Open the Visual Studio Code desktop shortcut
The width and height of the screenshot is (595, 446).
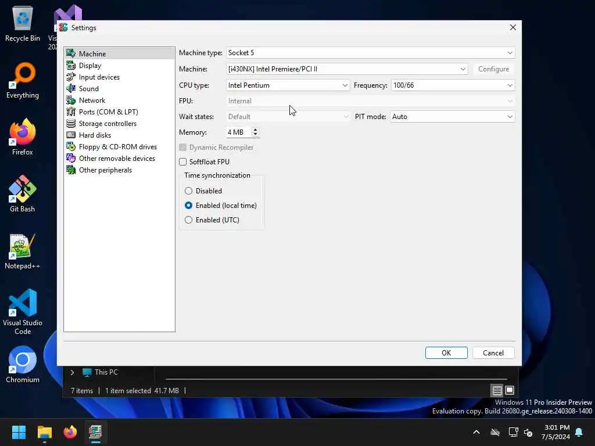pyautogui.click(x=23, y=312)
